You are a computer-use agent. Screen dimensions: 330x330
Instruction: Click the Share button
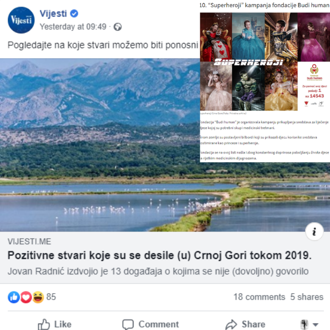pyautogui.click(x=245, y=324)
